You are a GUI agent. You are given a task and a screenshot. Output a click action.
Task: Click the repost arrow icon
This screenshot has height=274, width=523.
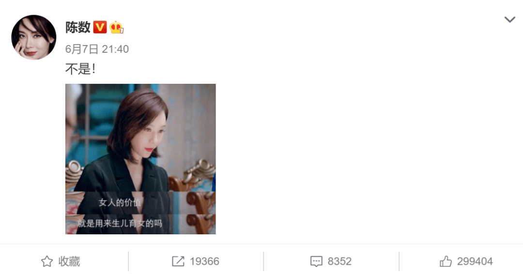[x=178, y=261]
